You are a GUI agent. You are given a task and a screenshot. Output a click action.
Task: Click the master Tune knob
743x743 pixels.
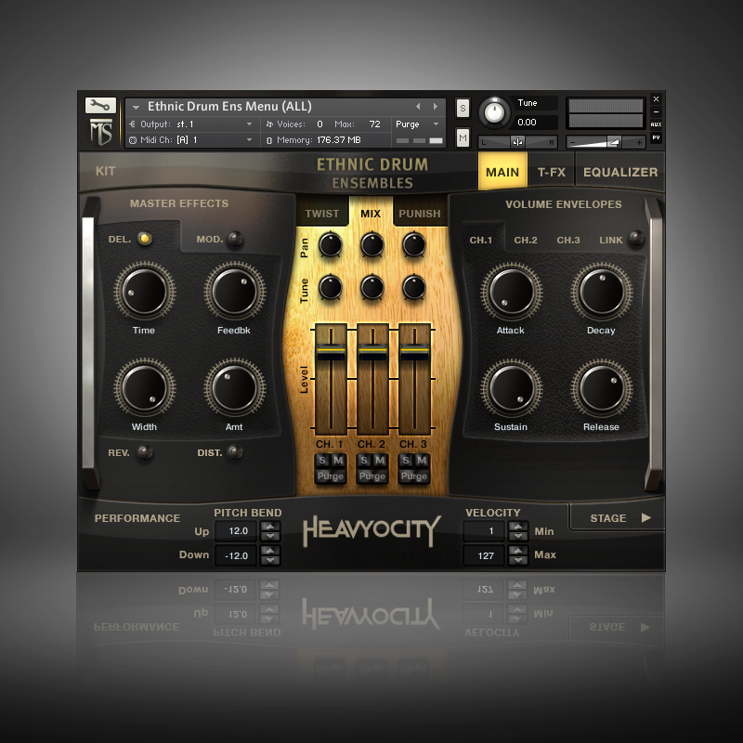coord(494,113)
